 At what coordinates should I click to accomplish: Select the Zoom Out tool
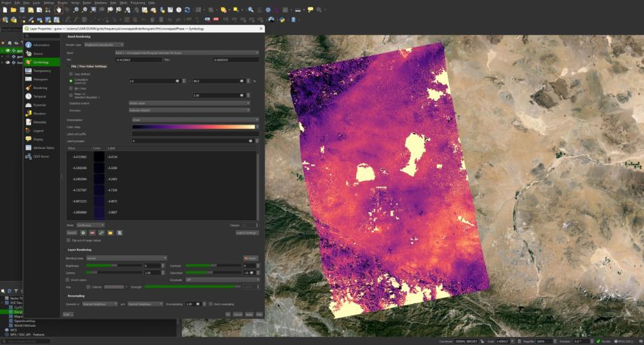coord(84,10)
